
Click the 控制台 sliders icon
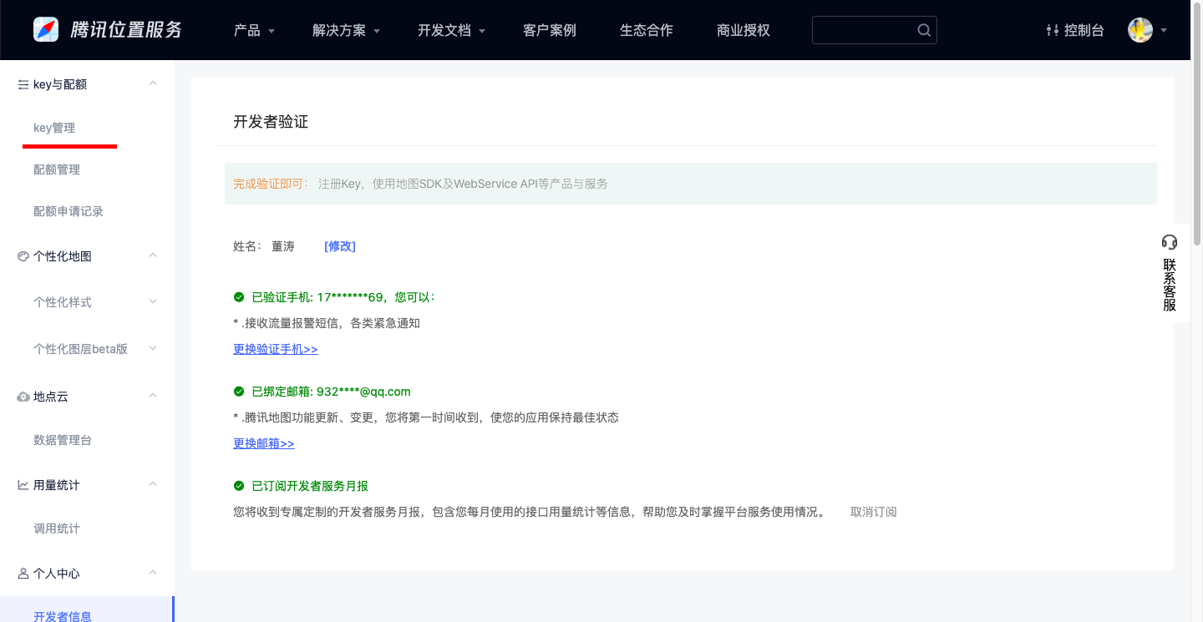coord(1052,30)
